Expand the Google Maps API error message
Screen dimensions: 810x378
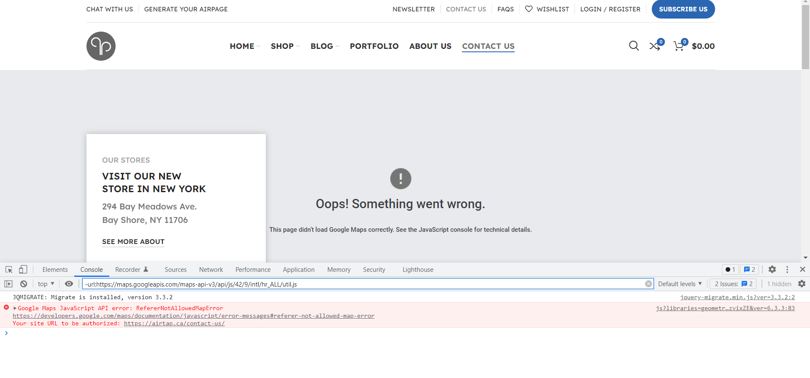point(15,308)
